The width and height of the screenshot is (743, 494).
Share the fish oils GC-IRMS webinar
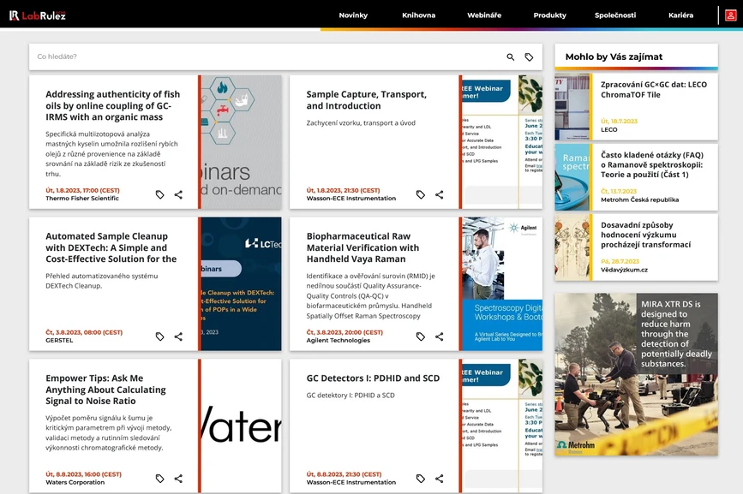tap(178, 194)
